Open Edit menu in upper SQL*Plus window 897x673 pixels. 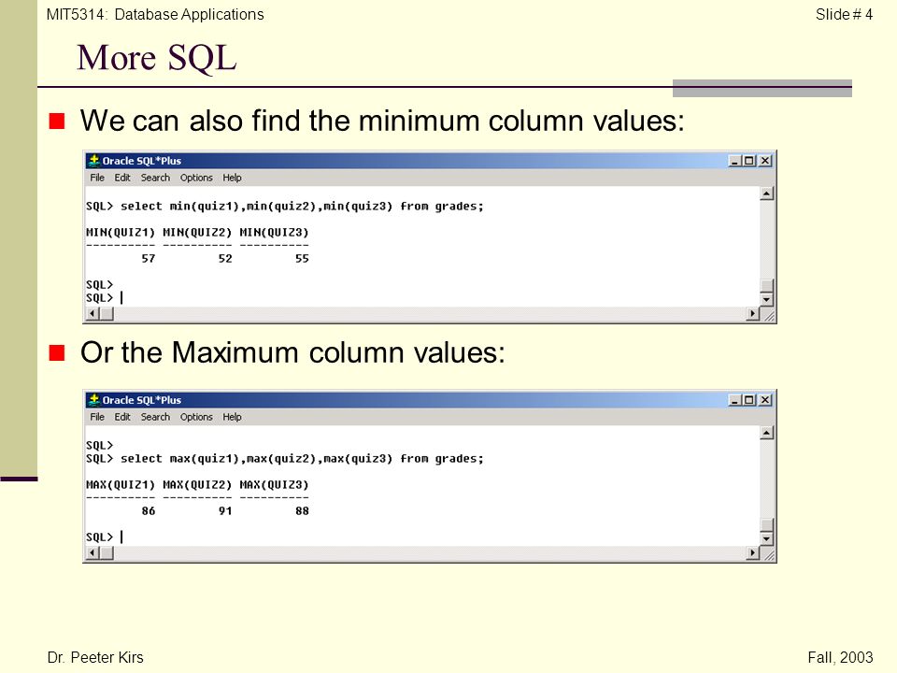[122, 178]
